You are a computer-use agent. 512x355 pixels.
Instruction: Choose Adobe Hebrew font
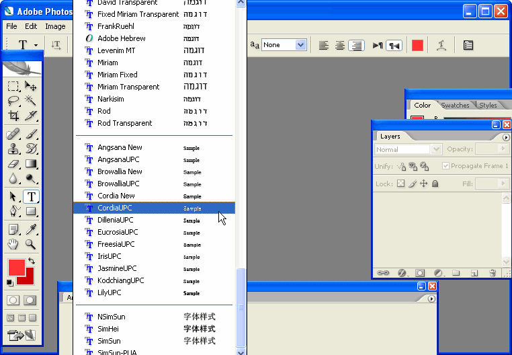click(x=154, y=38)
